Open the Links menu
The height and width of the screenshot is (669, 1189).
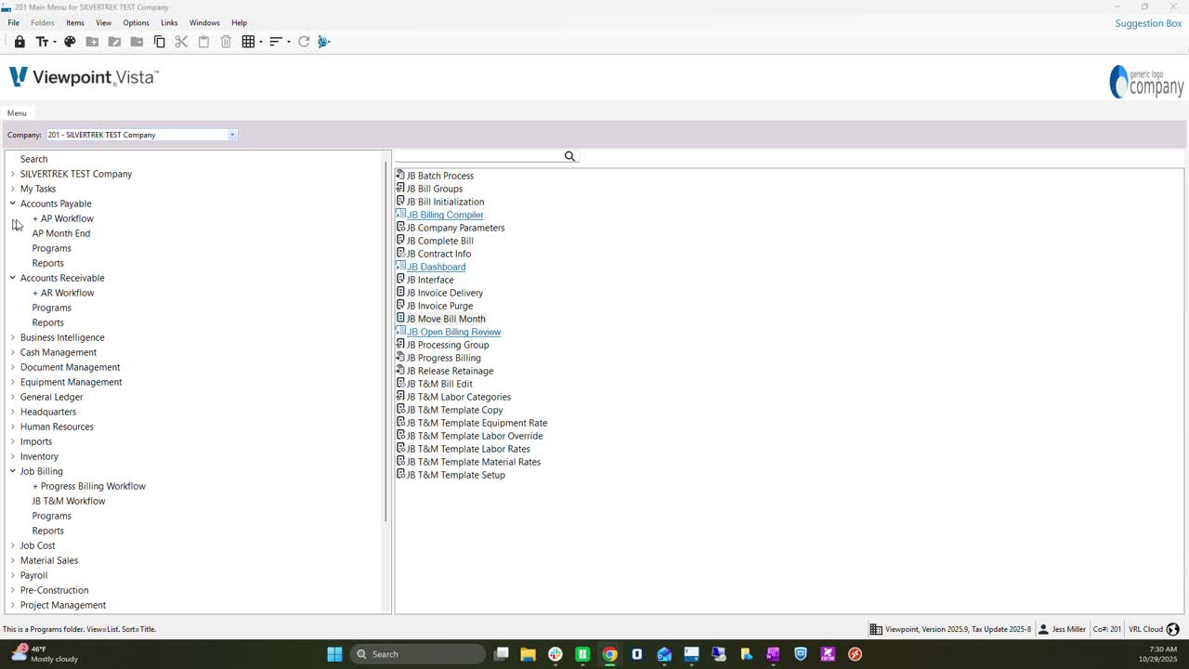click(169, 22)
